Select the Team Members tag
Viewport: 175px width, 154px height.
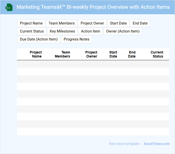coord(62,23)
